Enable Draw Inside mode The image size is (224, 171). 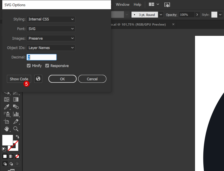(x=17, y=164)
